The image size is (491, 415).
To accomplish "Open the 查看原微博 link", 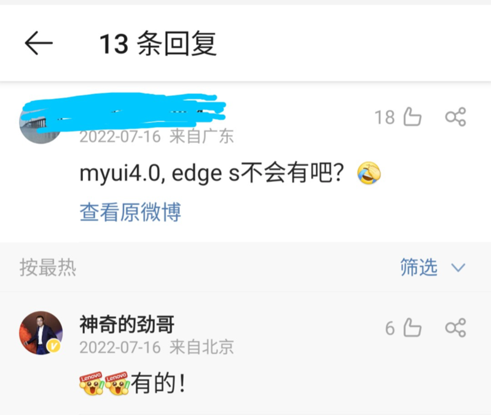I will tap(130, 212).
